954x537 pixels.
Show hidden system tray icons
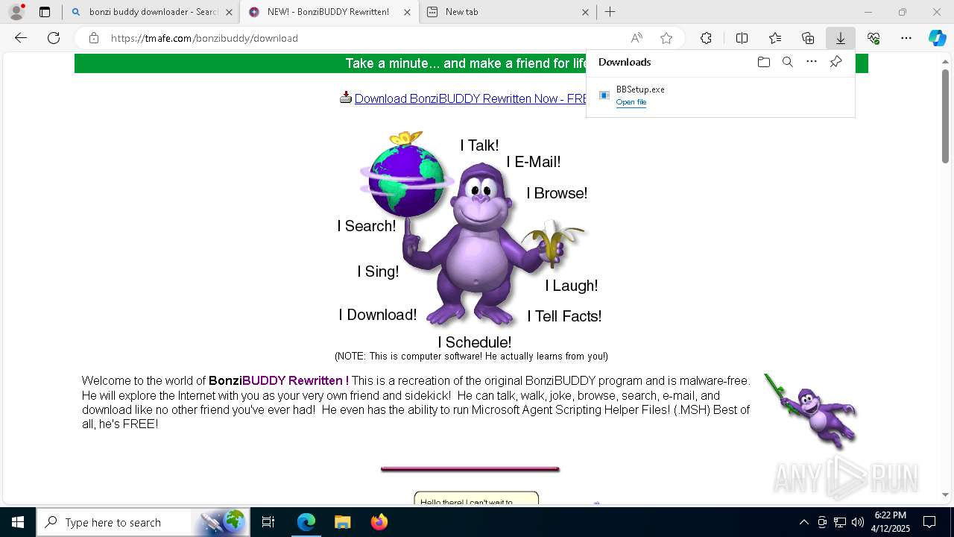pos(803,522)
